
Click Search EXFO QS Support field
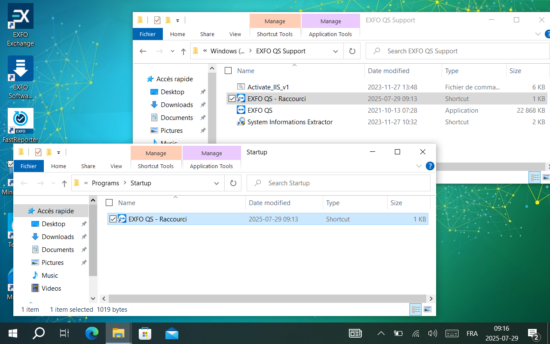coord(458,51)
